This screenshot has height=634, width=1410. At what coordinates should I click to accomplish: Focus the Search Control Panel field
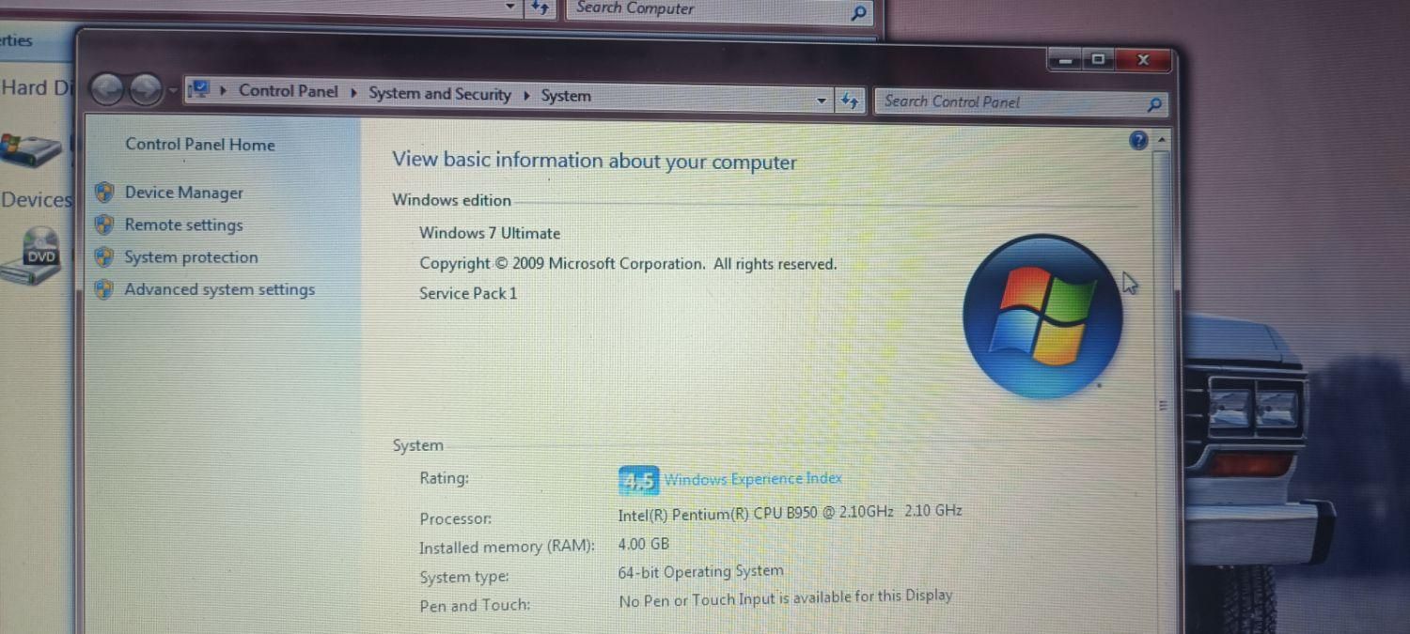tap(1021, 102)
